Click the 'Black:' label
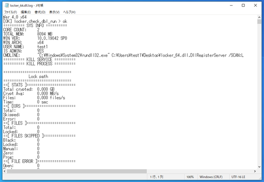The height and width of the screenshot is (182, 264). coord(9,140)
